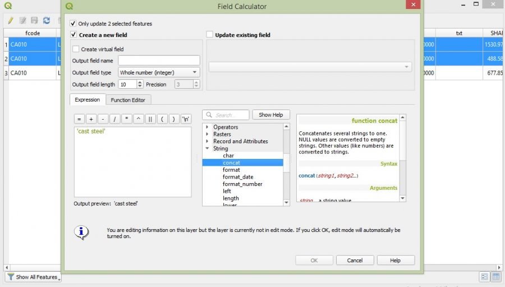Select the Expression tab
Viewport: 505px width, 287px height.
coord(87,100)
